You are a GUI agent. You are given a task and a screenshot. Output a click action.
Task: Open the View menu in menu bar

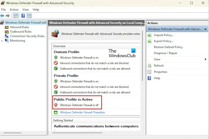26,10
